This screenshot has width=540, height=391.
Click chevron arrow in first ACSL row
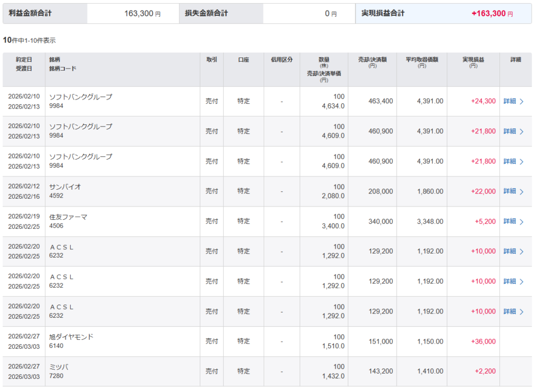[522, 251]
